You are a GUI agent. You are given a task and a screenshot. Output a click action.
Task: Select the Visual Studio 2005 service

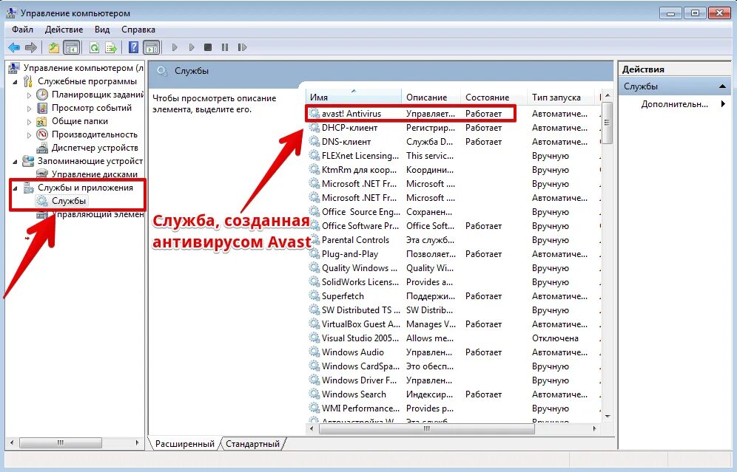(x=454, y=338)
